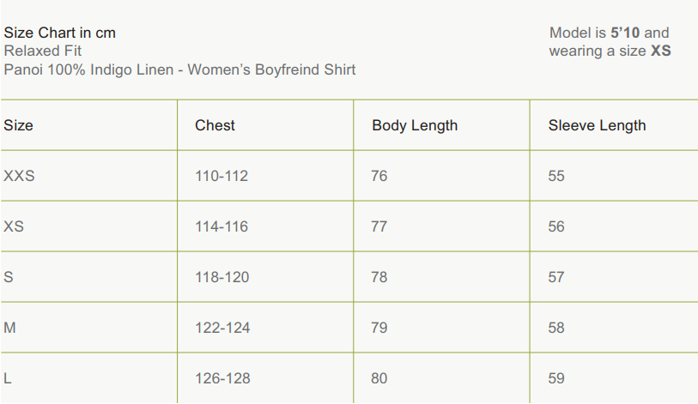Screen dimensions: 698x404
Task: Select the M size row label
Action: [9, 328]
